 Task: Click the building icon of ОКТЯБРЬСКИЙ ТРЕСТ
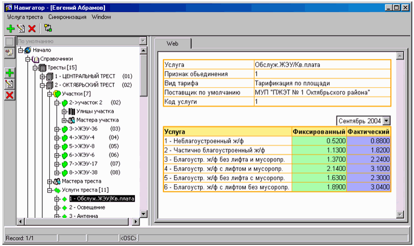point(50,85)
